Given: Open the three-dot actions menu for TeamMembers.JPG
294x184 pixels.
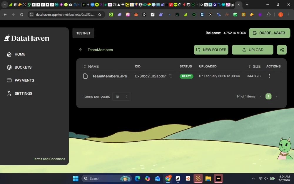Looking at the screenshot, I should pos(269,76).
